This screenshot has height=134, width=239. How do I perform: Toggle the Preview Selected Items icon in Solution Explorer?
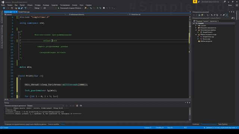click(227, 15)
